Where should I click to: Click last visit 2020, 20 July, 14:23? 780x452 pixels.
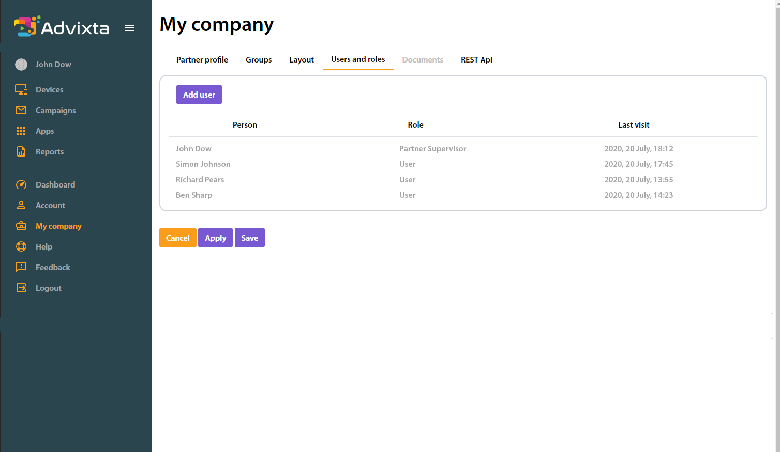(639, 195)
